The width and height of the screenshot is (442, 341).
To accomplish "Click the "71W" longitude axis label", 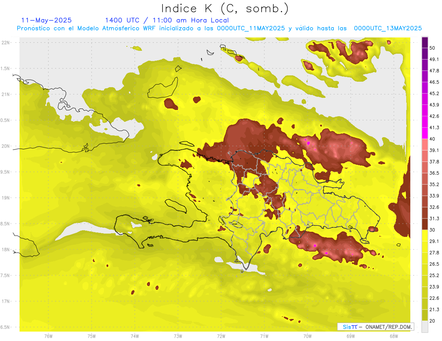I will (264, 336).
